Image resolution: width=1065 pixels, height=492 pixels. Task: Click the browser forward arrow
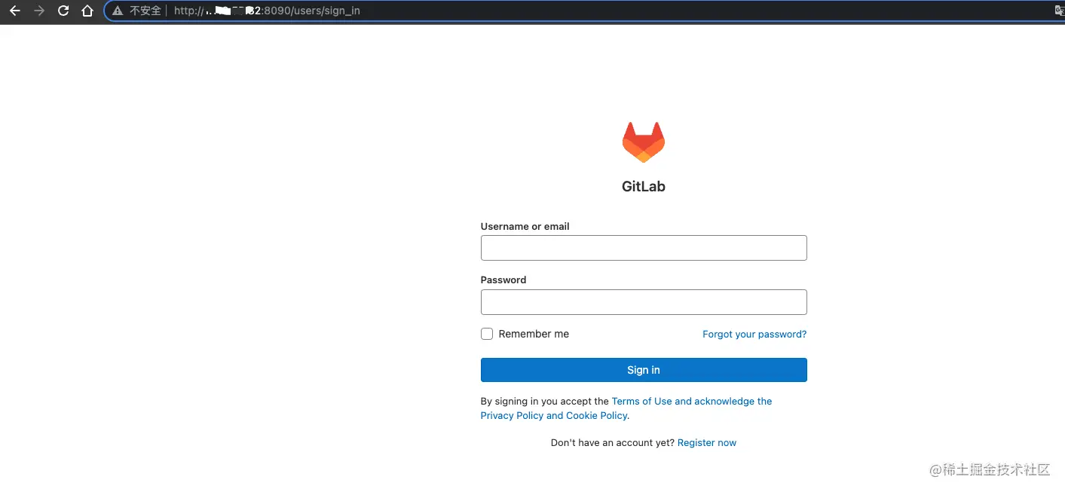(x=39, y=11)
